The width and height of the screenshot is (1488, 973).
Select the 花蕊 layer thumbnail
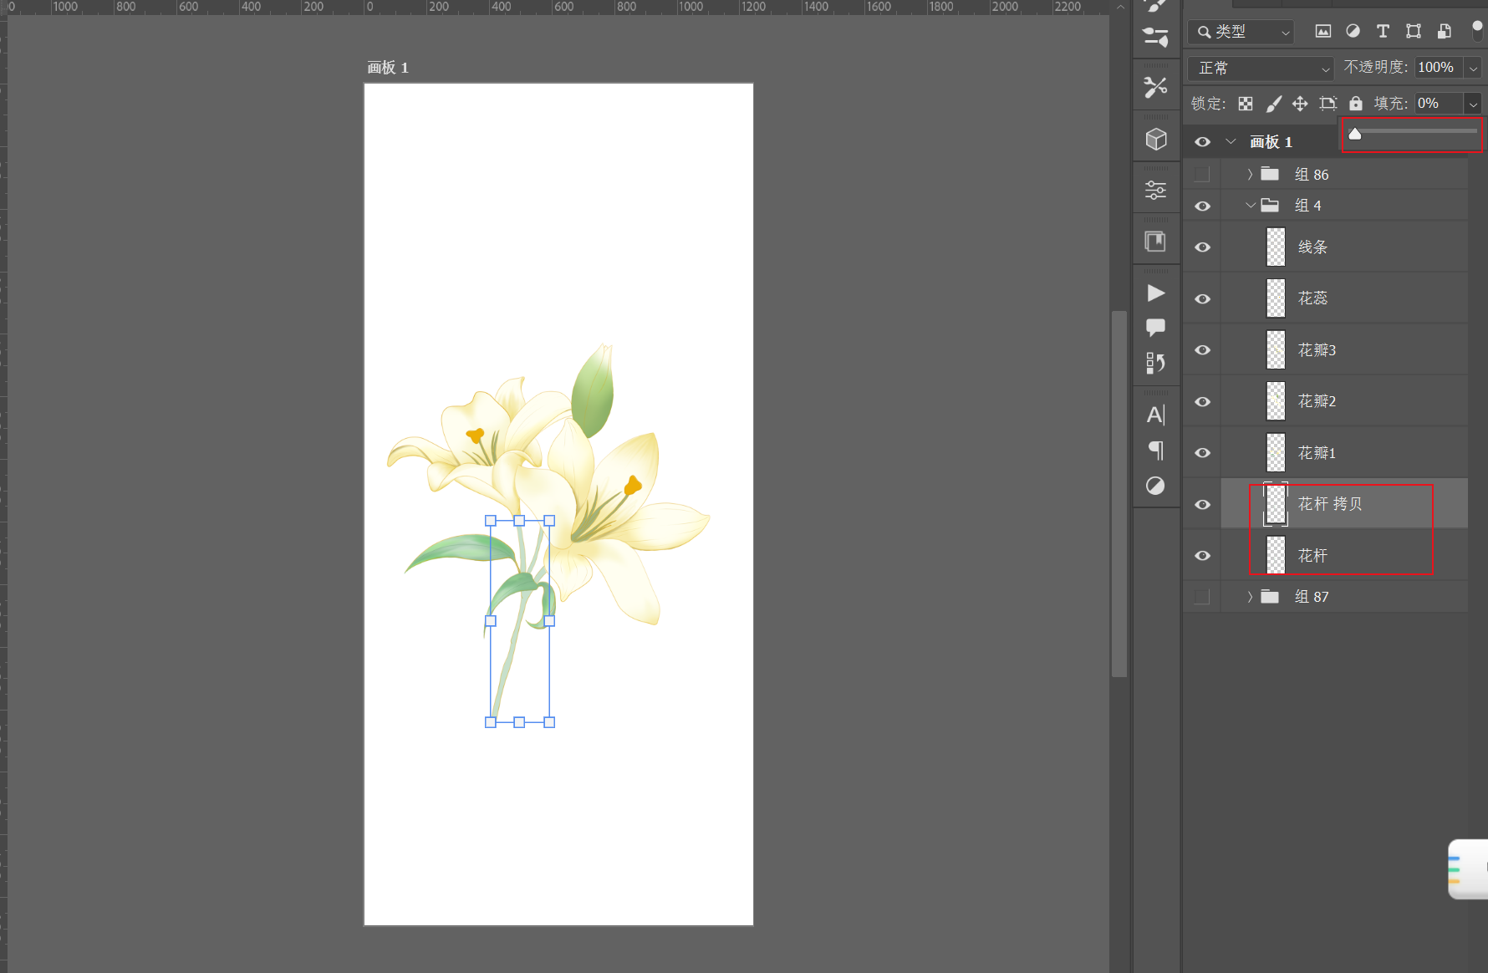pyautogui.click(x=1276, y=298)
